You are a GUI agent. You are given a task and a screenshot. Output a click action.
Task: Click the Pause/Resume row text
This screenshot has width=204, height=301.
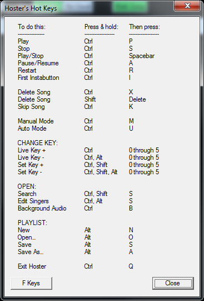point(38,63)
